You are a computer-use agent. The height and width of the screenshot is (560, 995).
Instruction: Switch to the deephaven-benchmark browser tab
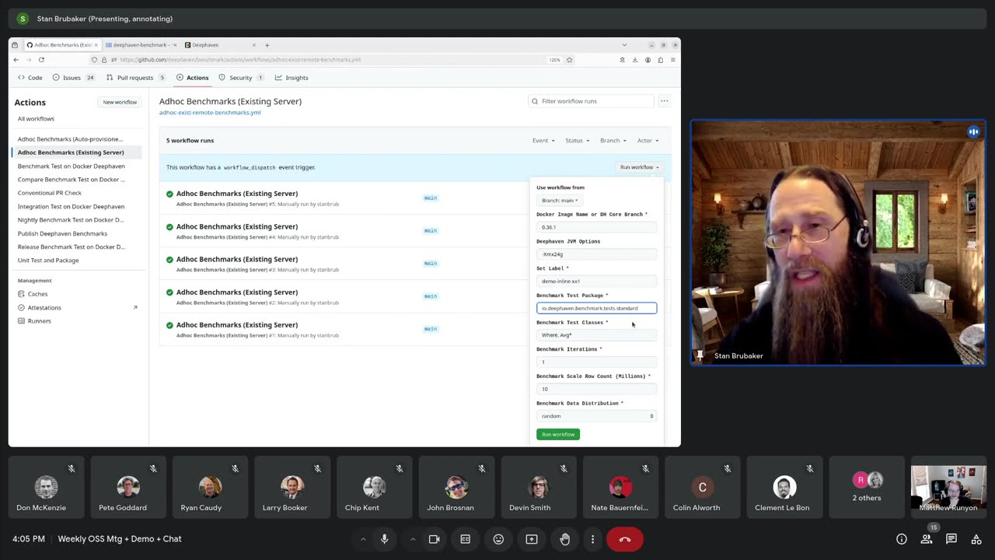[x=141, y=45]
